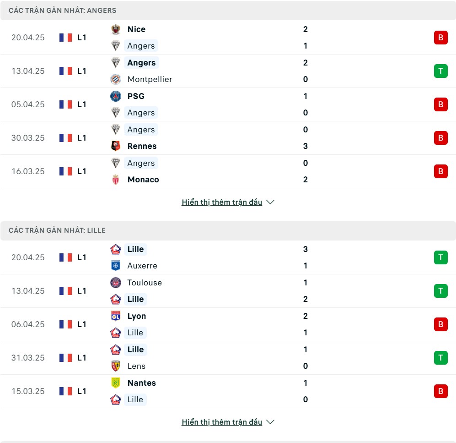Click the 'Các trận gần nhất: Angers' header
The image size is (456, 443).
pyautogui.click(x=228, y=11)
